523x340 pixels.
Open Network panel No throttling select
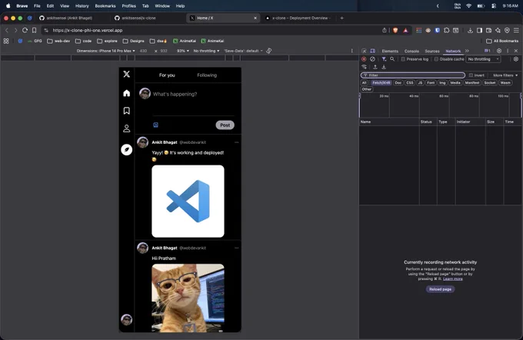(x=483, y=59)
